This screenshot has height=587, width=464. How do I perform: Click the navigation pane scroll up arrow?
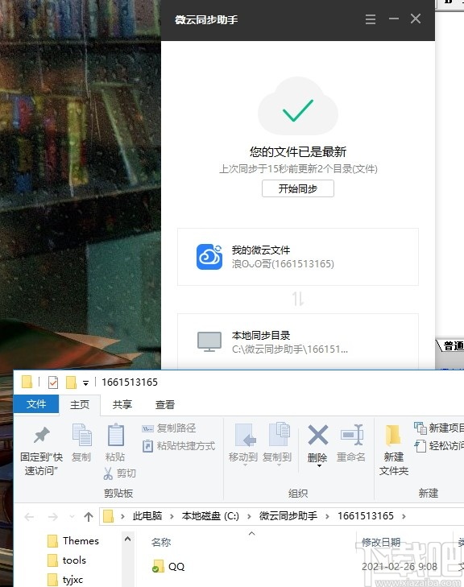coord(128,539)
